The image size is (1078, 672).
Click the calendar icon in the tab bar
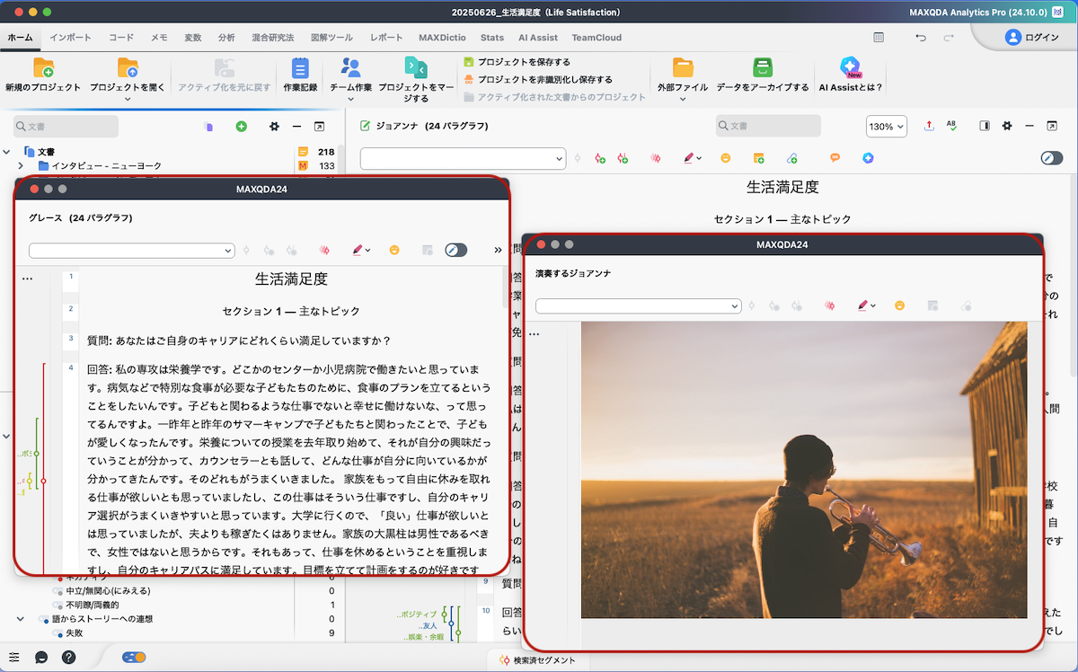[x=879, y=38]
